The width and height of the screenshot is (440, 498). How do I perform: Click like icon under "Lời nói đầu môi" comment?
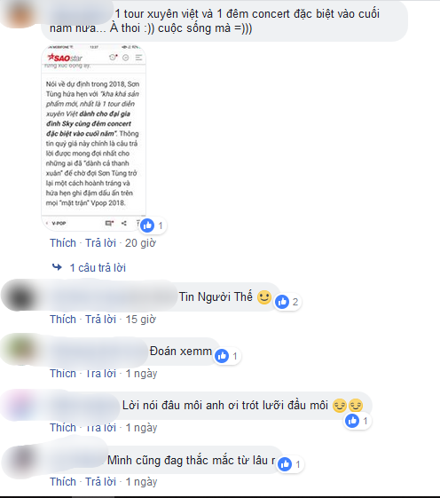pyautogui.click(x=352, y=421)
